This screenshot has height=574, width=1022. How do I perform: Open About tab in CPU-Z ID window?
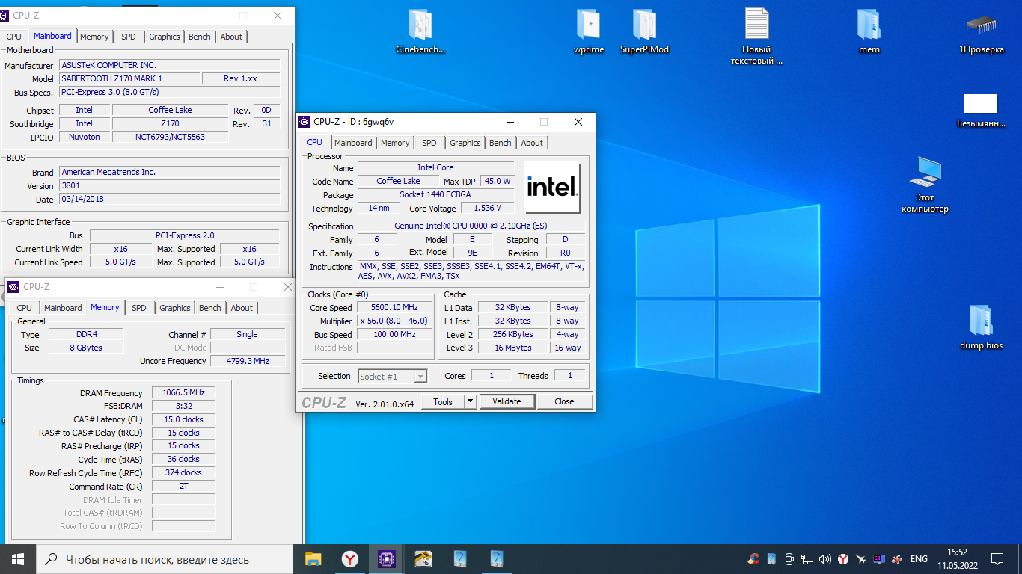point(533,143)
